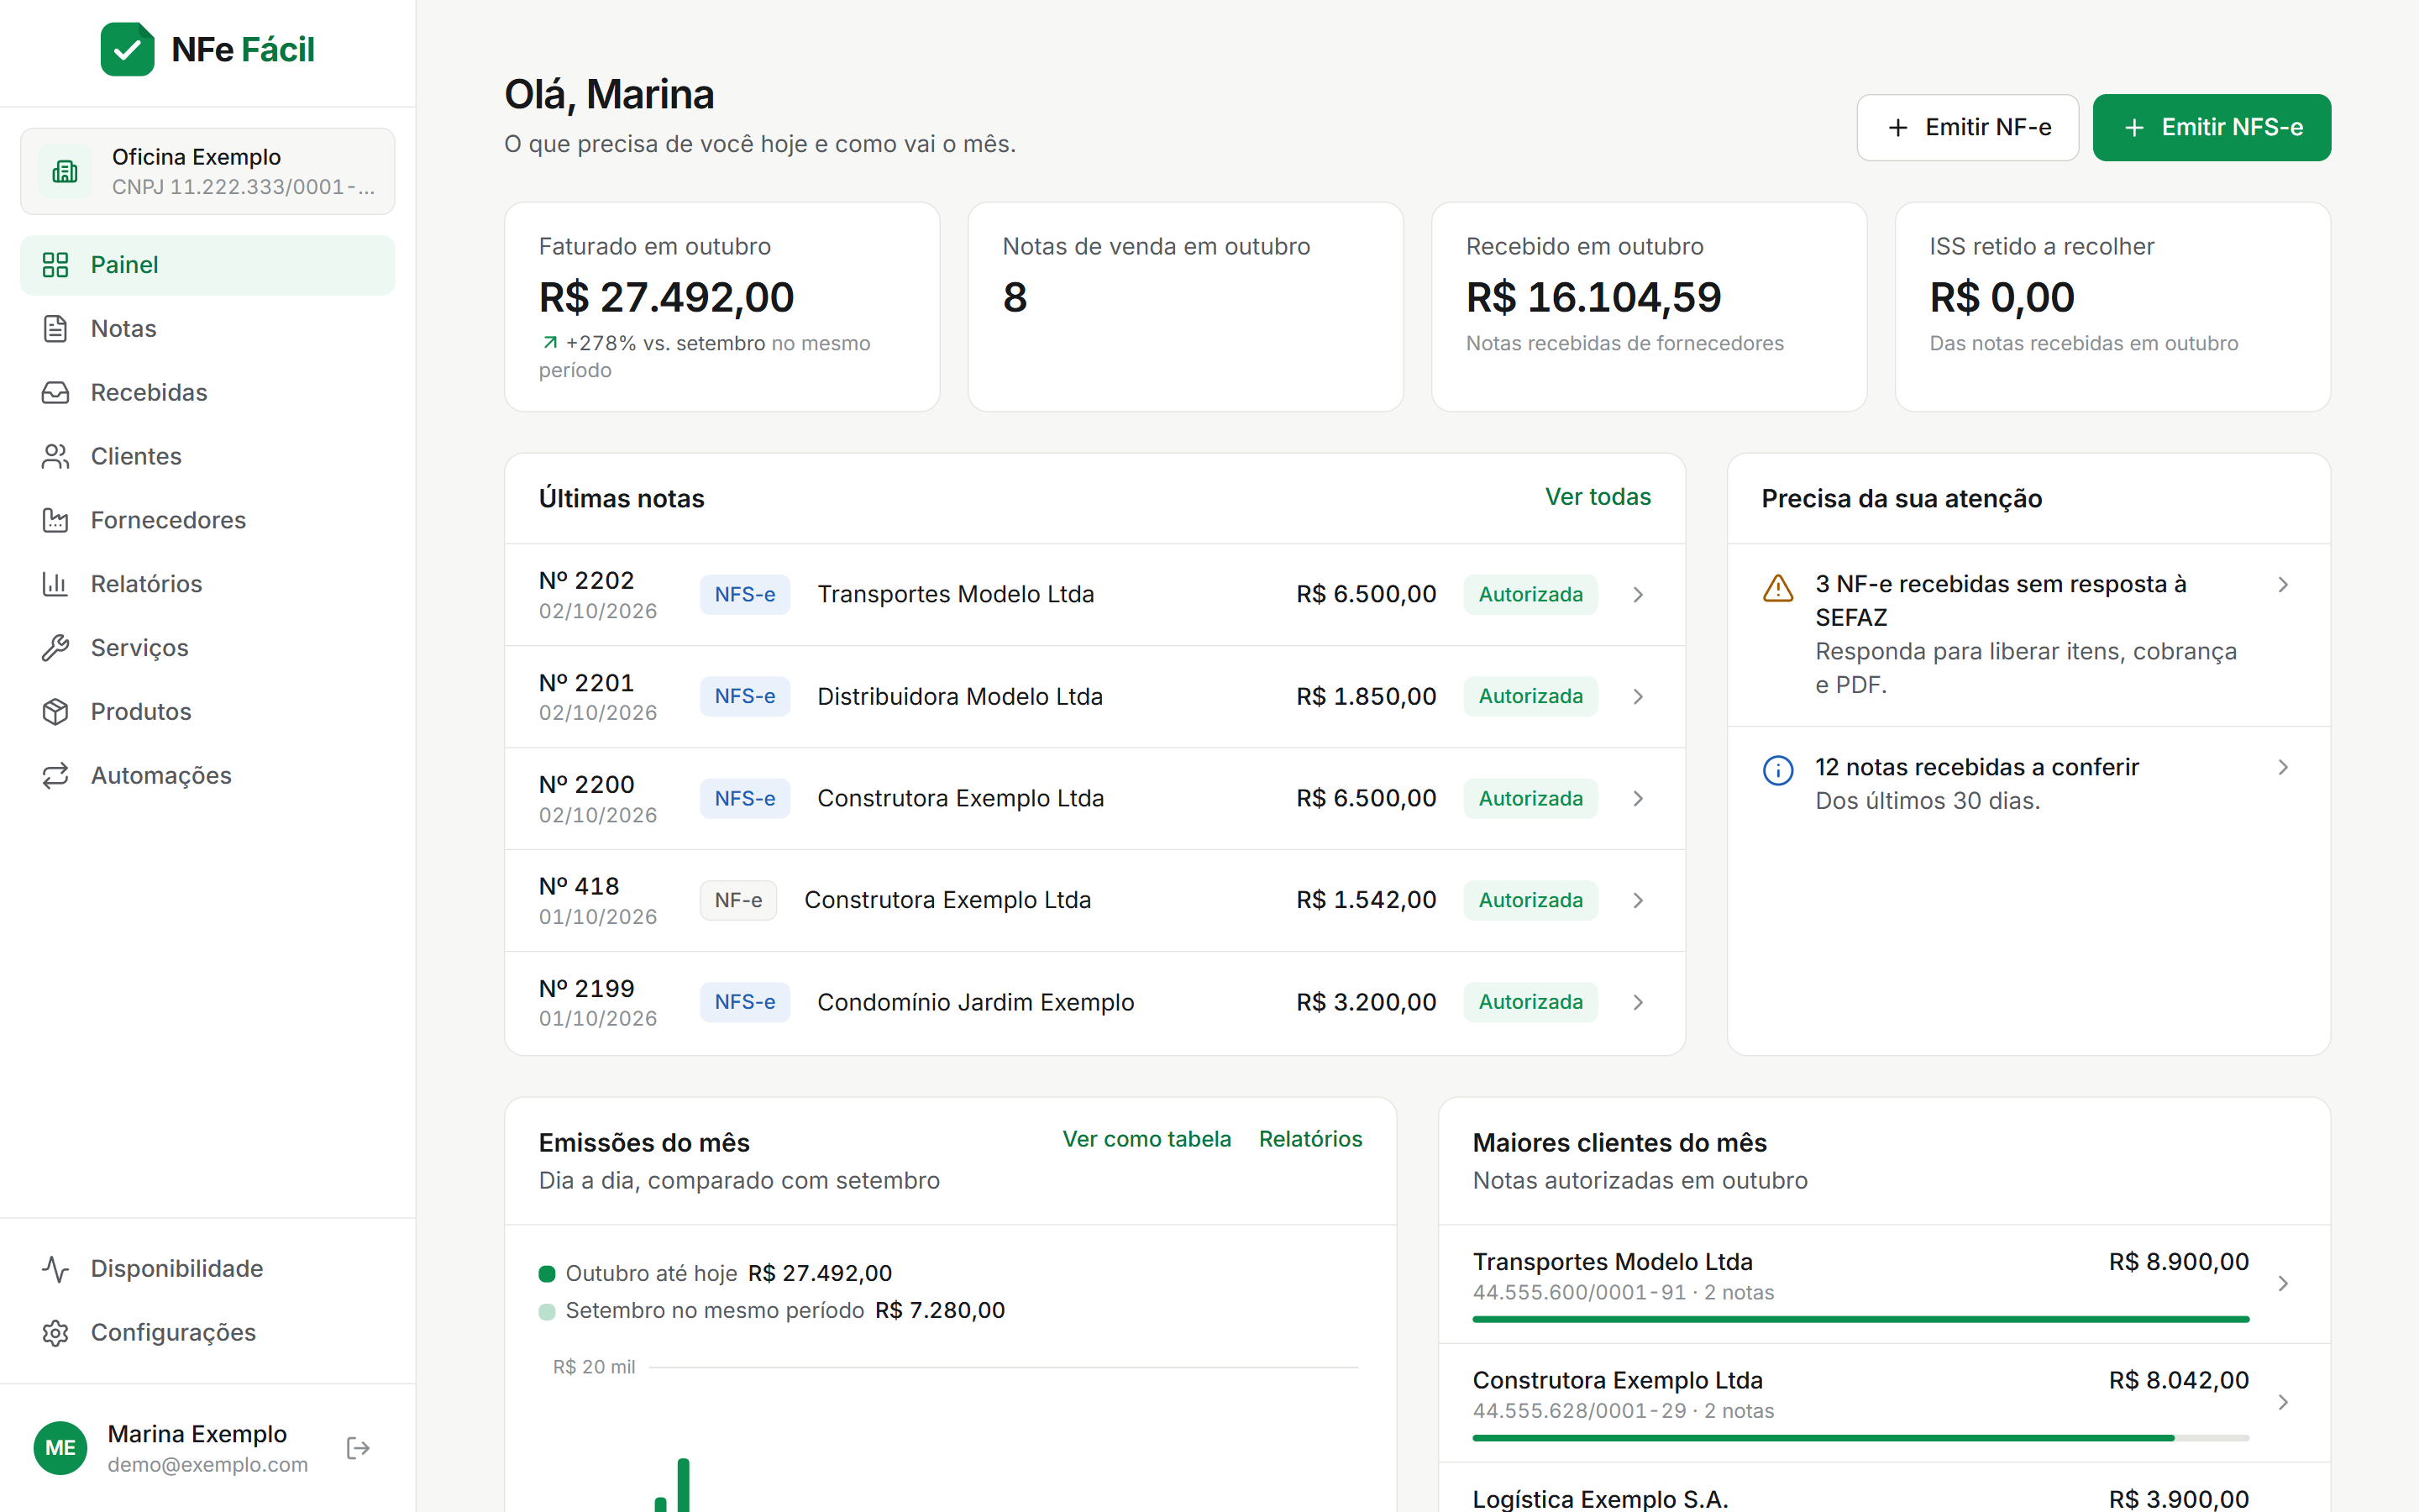The height and width of the screenshot is (1512, 2419).
Task: Click Construtora Exemplo Ltda progress bar
Action: 1860,1439
